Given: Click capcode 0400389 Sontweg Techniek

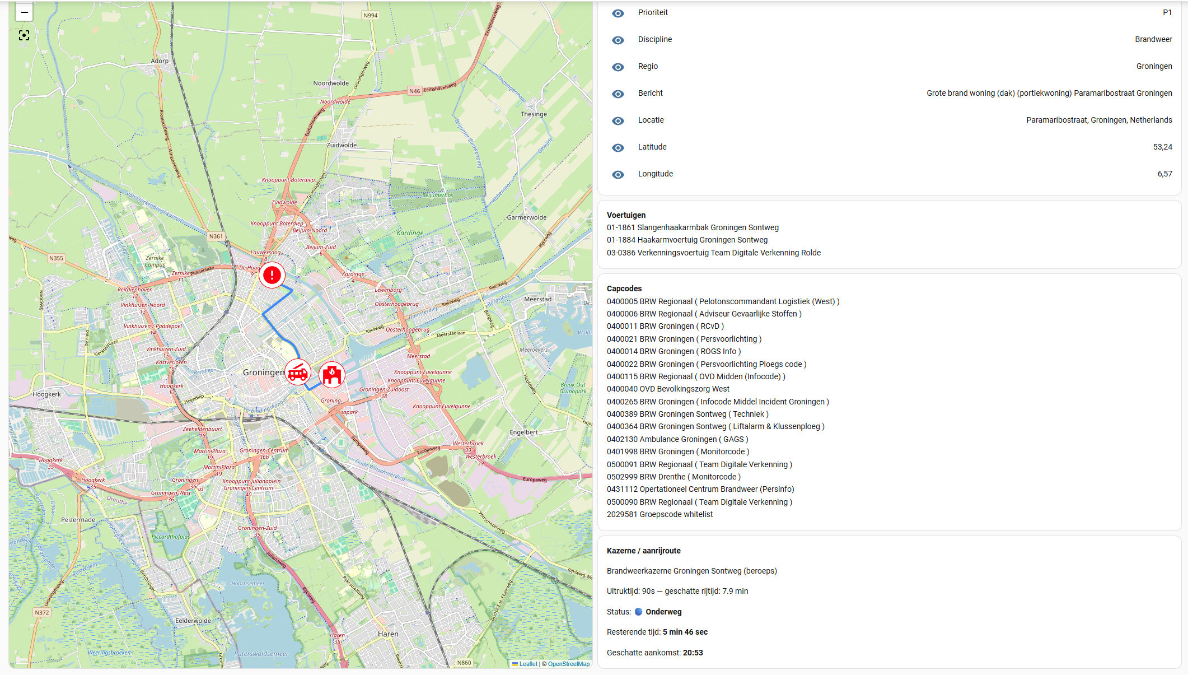Looking at the screenshot, I should coord(687,414).
